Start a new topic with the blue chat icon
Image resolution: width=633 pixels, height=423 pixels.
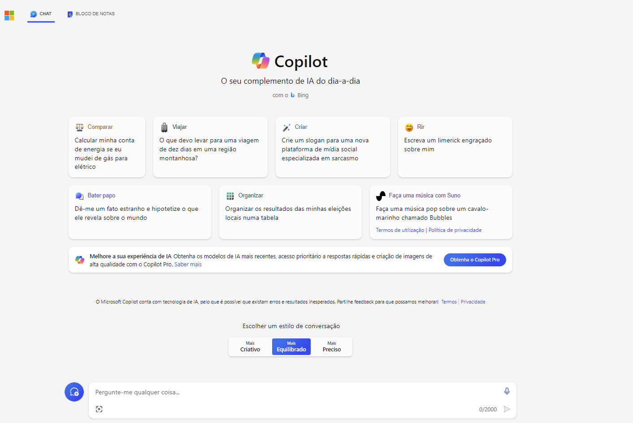click(74, 392)
